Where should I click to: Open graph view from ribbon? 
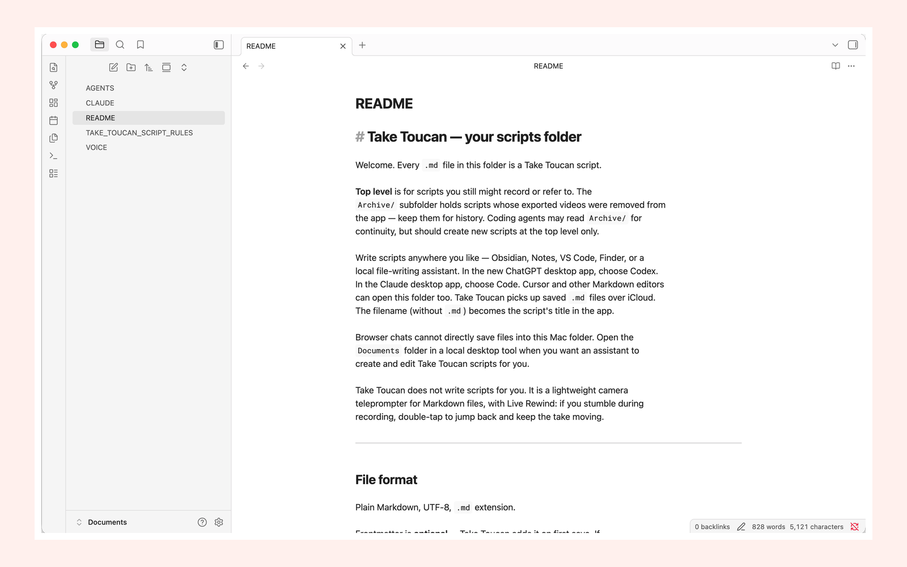[x=54, y=85]
